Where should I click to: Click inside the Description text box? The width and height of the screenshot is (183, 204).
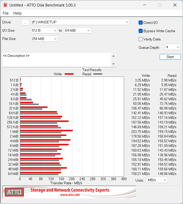(57, 60)
